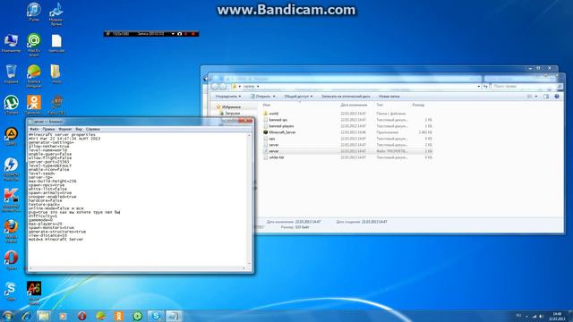This screenshot has width=573, height=322.
Task: Open the yellow folder icon on the desktop
Action: pyautogui.click(x=56, y=74)
